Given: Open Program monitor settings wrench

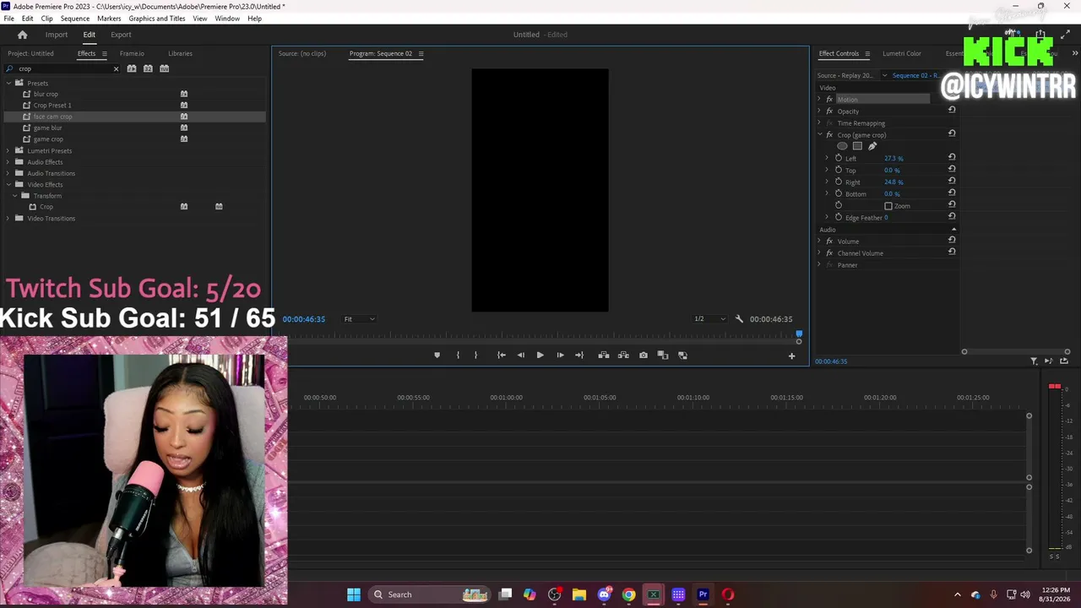Looking at the screenshot, I should tap(739, 319).
